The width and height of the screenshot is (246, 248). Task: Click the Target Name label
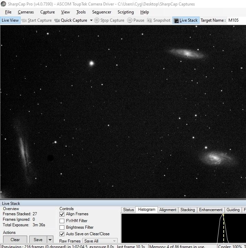click(x=213, y=20)
